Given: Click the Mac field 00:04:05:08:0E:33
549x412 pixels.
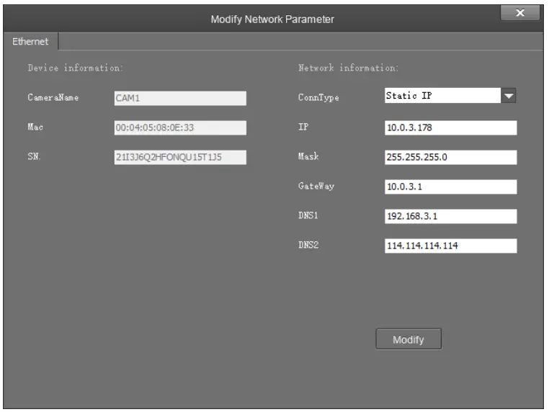Looking at the screenshot, I should coord(180,127).
